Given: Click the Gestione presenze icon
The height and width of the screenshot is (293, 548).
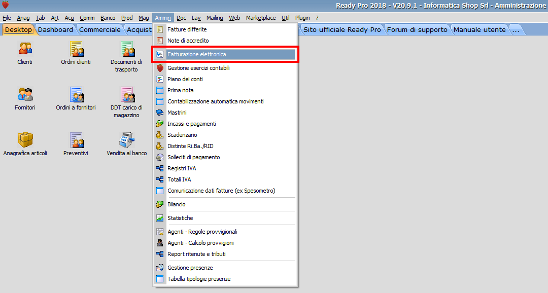Looking at the screenshot, I should click(x=160, y=268).
